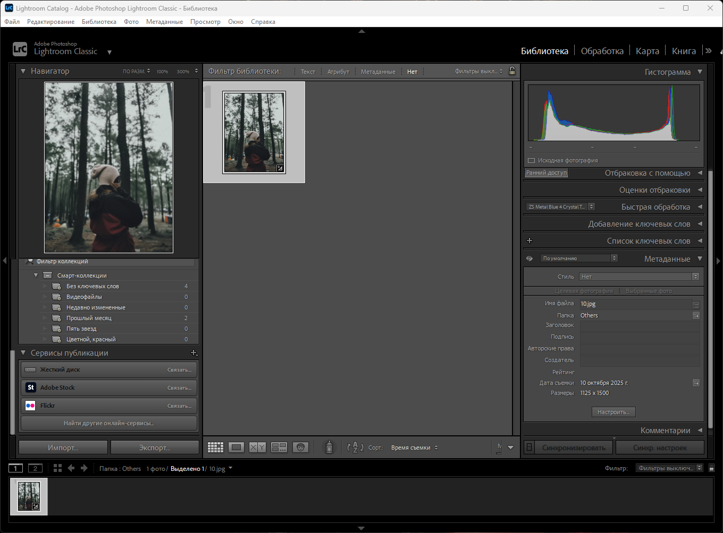Open the Стиль dropdown in the metadata panel
The height and width of the screenshot is (533, 723).
click(639, 277)
